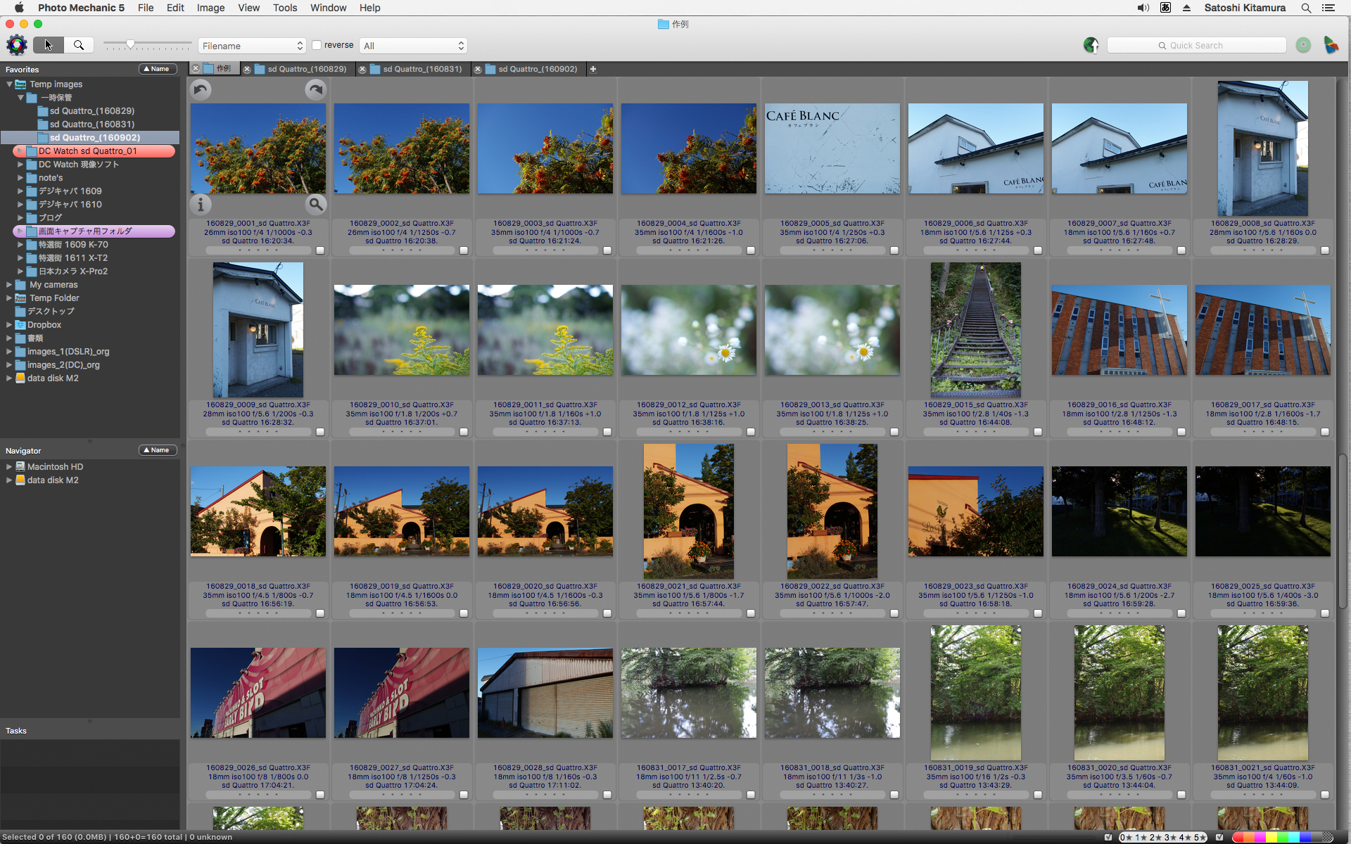Tick selection checkbox for 160829_0002 image
The width and height of the screenshot is (1351, 844).
[x=464, y=250]
